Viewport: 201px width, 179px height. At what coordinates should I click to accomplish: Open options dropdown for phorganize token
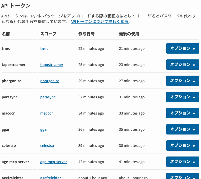point(183,81)
